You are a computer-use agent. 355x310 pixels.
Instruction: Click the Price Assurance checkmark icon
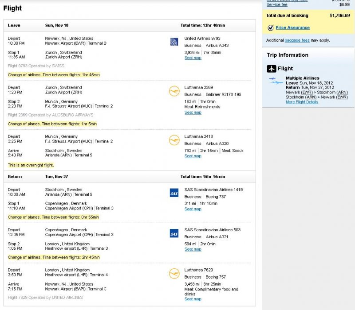270,28
